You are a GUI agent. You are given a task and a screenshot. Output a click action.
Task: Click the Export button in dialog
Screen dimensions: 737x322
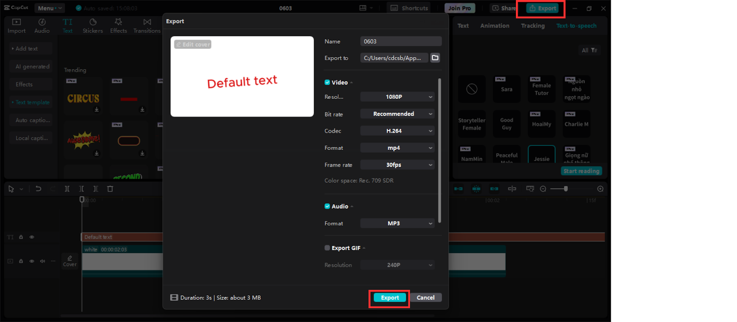tap(390, 298)
